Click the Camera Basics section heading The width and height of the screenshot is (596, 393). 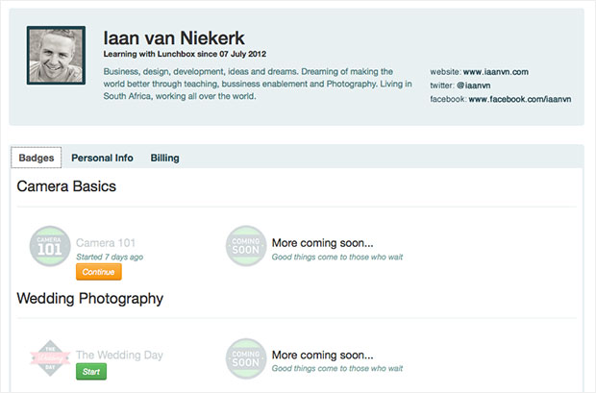(x=66, y=186)
